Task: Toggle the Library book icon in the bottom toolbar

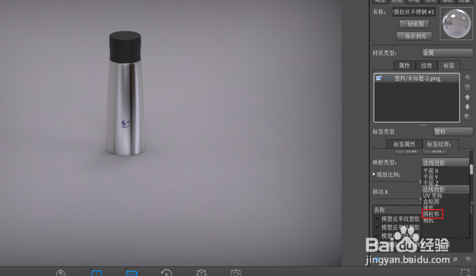Action: pos(97,273)
